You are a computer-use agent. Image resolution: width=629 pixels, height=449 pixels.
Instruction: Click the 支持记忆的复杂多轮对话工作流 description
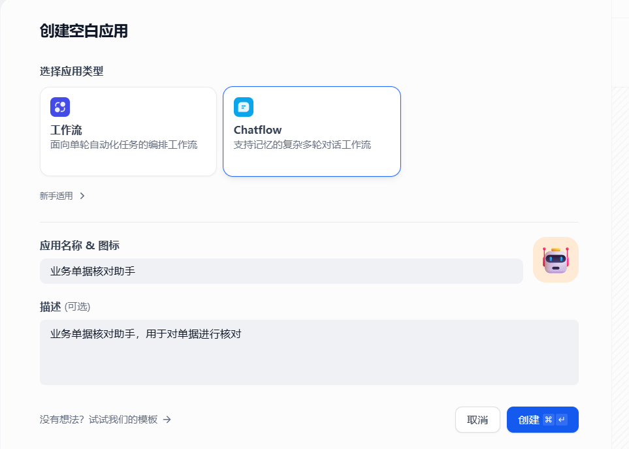tap(302, 145)
